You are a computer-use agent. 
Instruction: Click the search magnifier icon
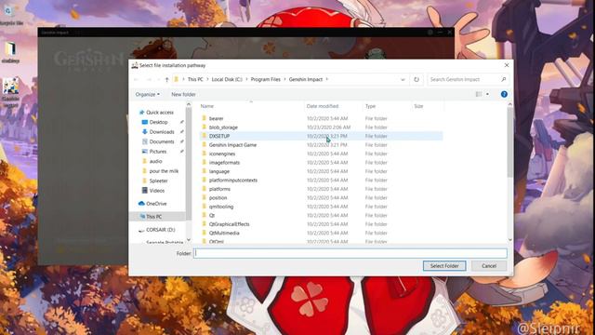click(504, 79)
